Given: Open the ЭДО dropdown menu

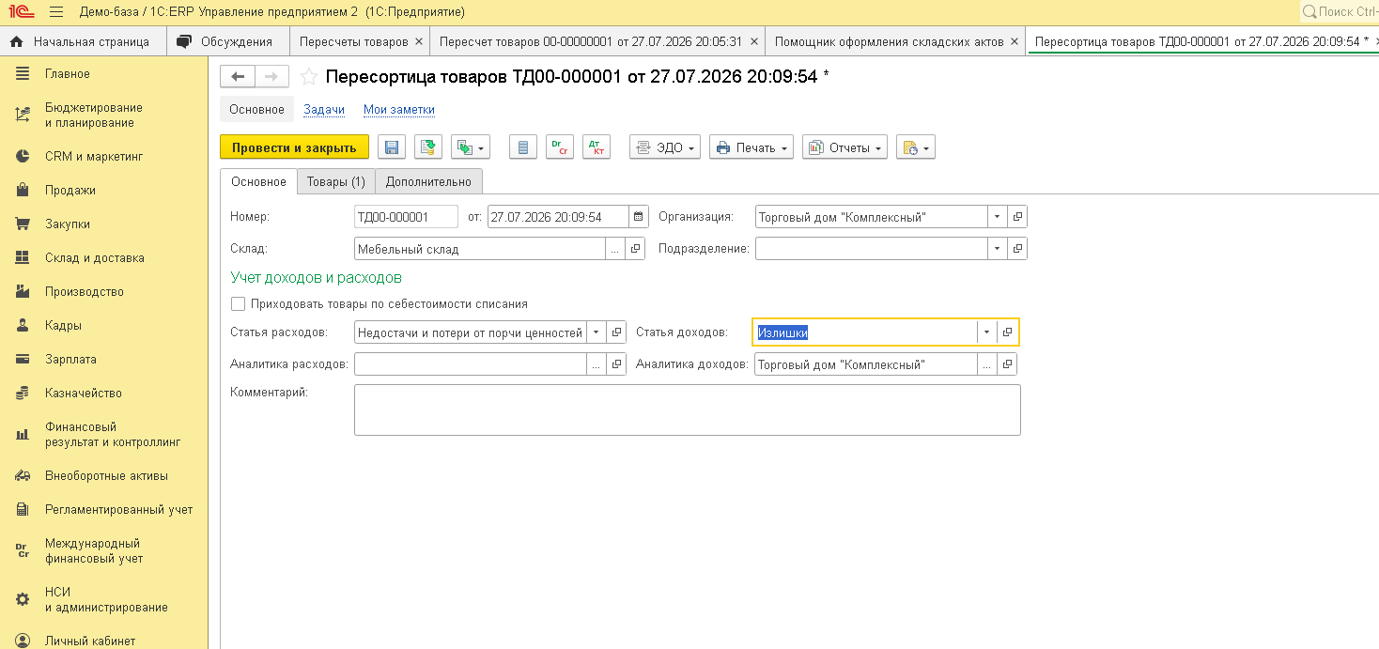Looking at the screenshot, I should coord(665,147).
